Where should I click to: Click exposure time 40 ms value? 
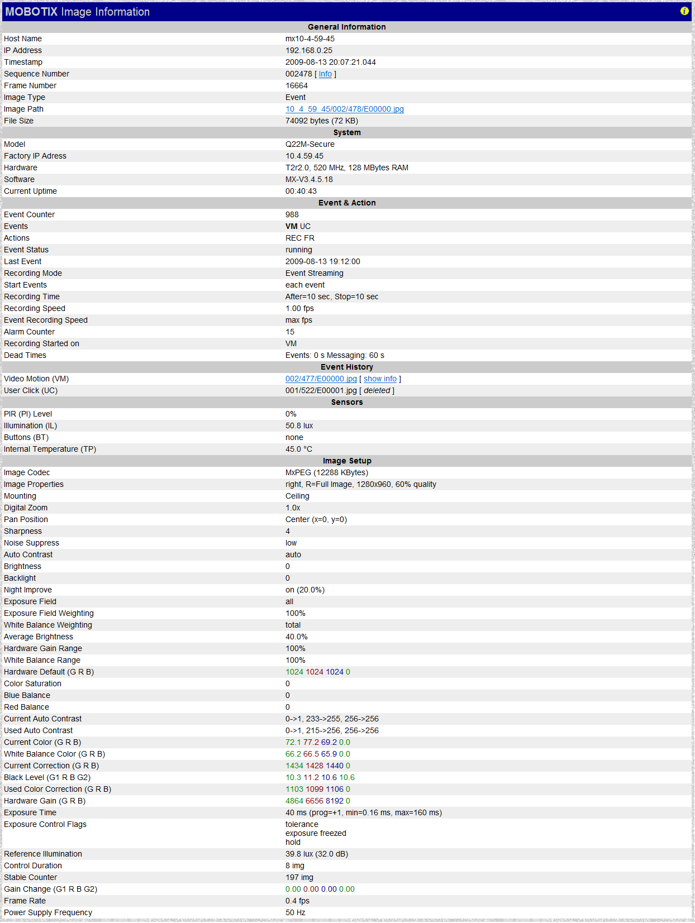[x=364, y=812]
